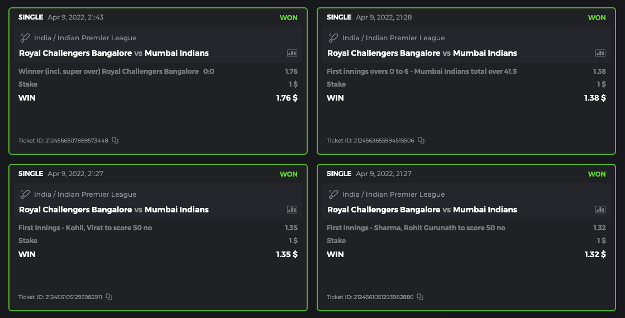Copy ticket ID ending in 573448
Image resolution: width=625 pixels, height=318 pixels.
point(115,140)
